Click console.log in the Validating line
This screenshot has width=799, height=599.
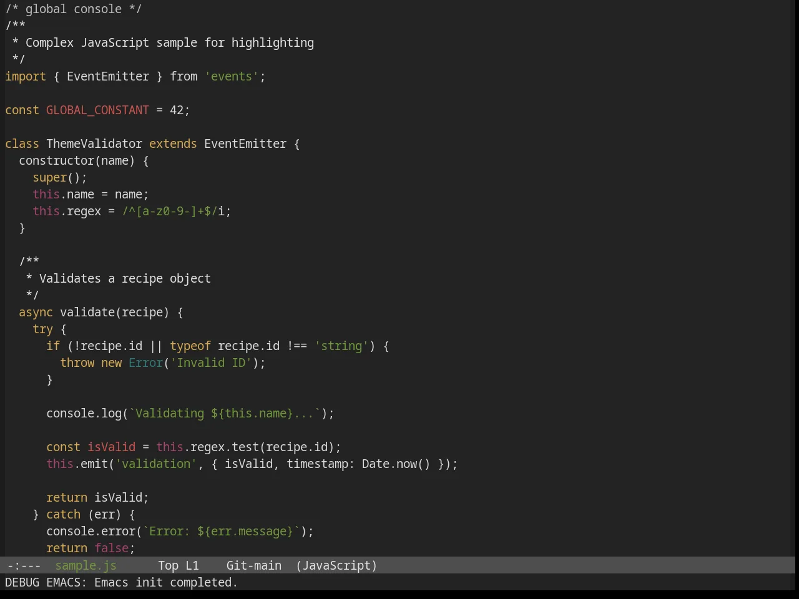pyautogui.click(x=84, y=414)
